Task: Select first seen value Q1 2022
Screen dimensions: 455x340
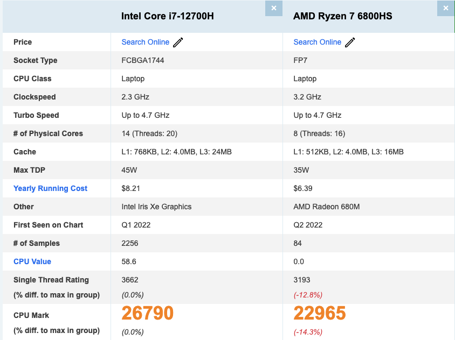Action: [x=136, y=225]
